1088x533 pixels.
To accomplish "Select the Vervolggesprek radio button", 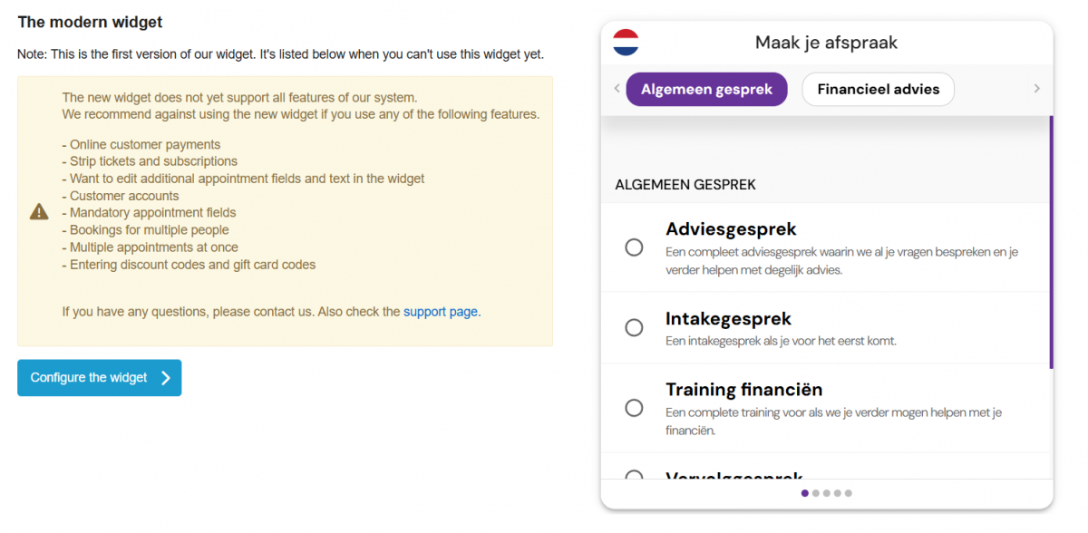I will click(x=633, y=478).
